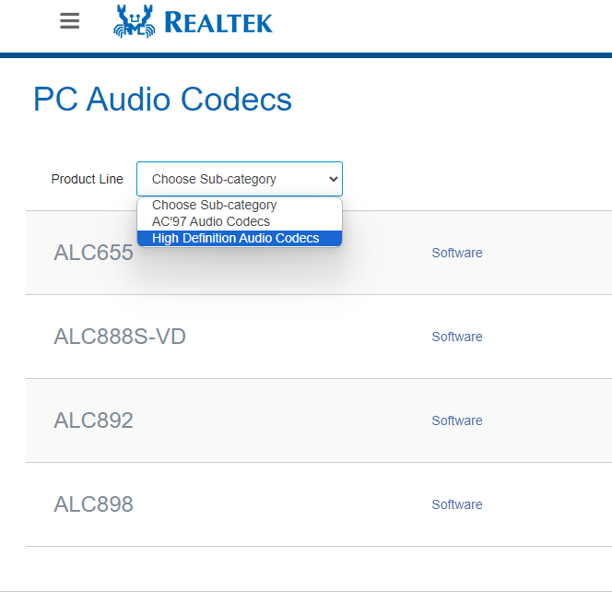Click the blue header divider bar
Image resolution: width=612 pixels, height=592 pixels.
[306, 55]
